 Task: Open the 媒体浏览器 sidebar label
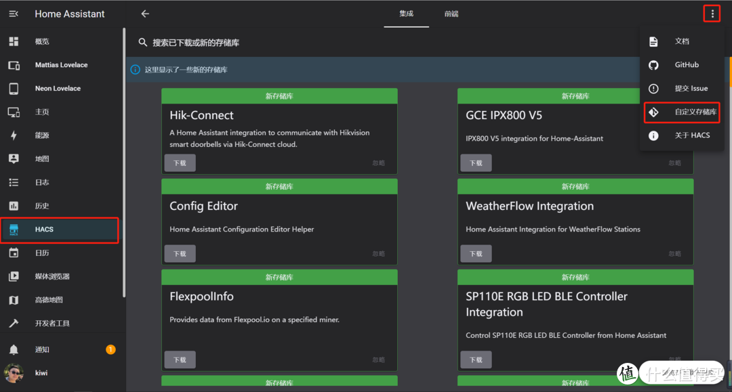coord(52,276)
